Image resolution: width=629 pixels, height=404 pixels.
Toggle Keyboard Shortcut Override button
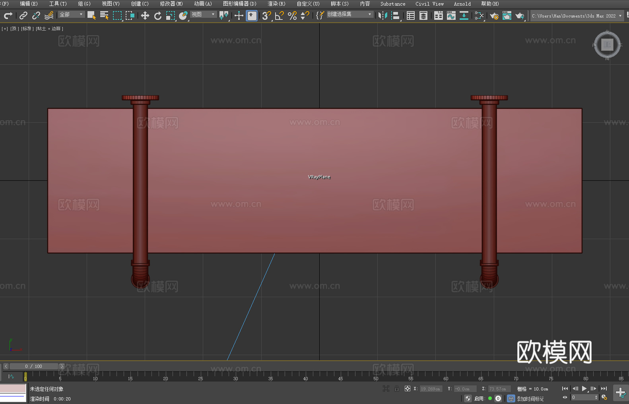point(252,15)
